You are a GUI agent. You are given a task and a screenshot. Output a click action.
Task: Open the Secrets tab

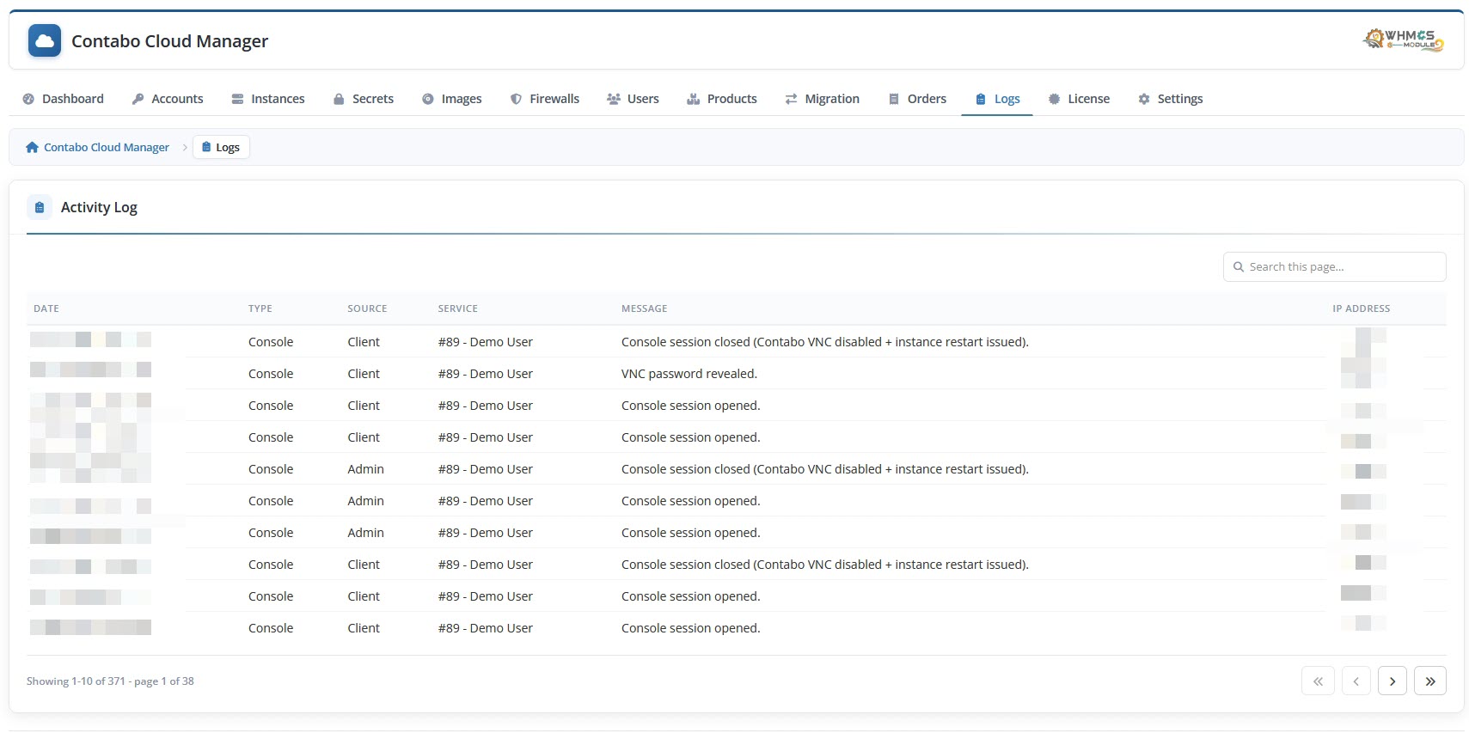click(x=364, y=99)
